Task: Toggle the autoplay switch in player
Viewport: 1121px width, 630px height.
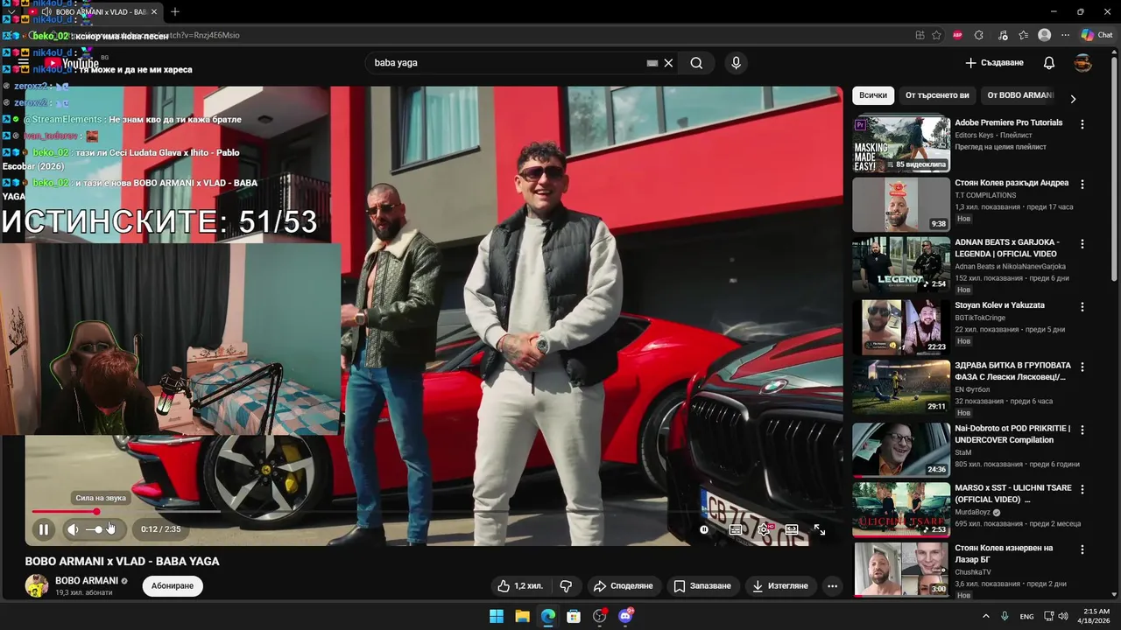Action: pyautogui.click(x=705, y=529)
